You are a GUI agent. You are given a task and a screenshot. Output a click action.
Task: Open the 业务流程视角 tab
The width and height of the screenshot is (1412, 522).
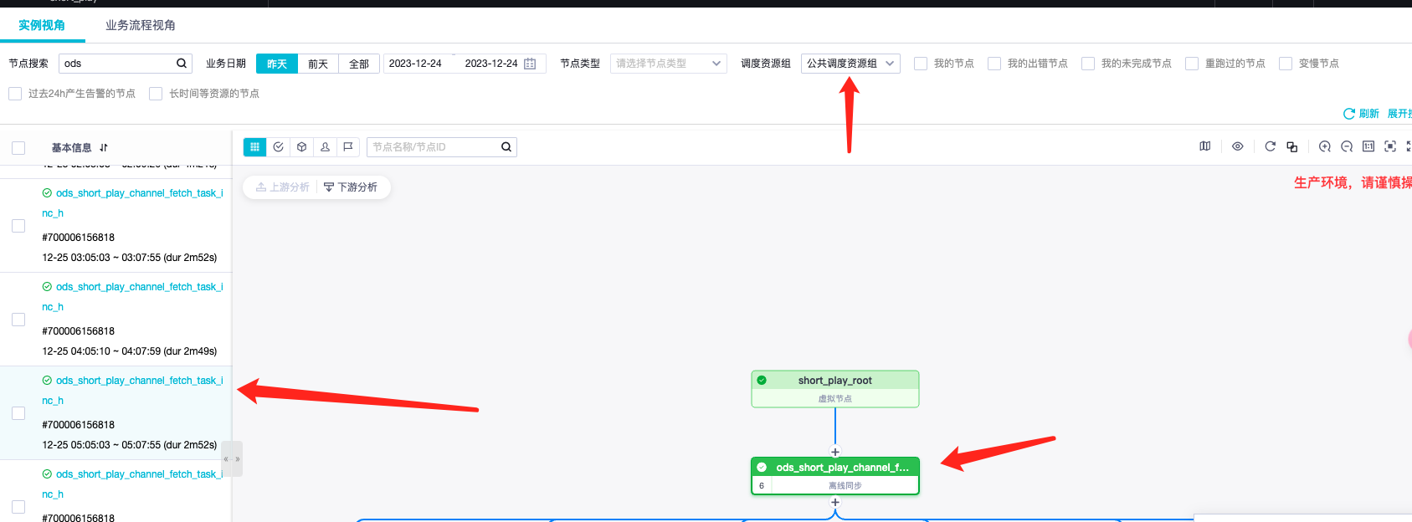coord(141,25)
